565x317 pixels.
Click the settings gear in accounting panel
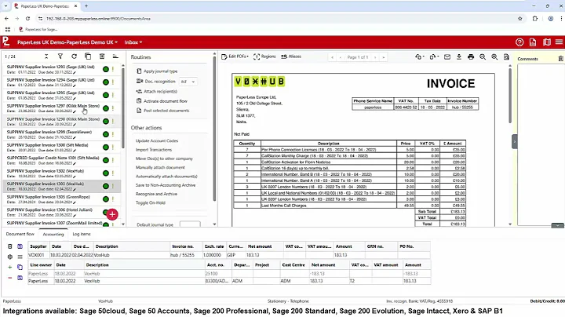click(x=9, y=257)
